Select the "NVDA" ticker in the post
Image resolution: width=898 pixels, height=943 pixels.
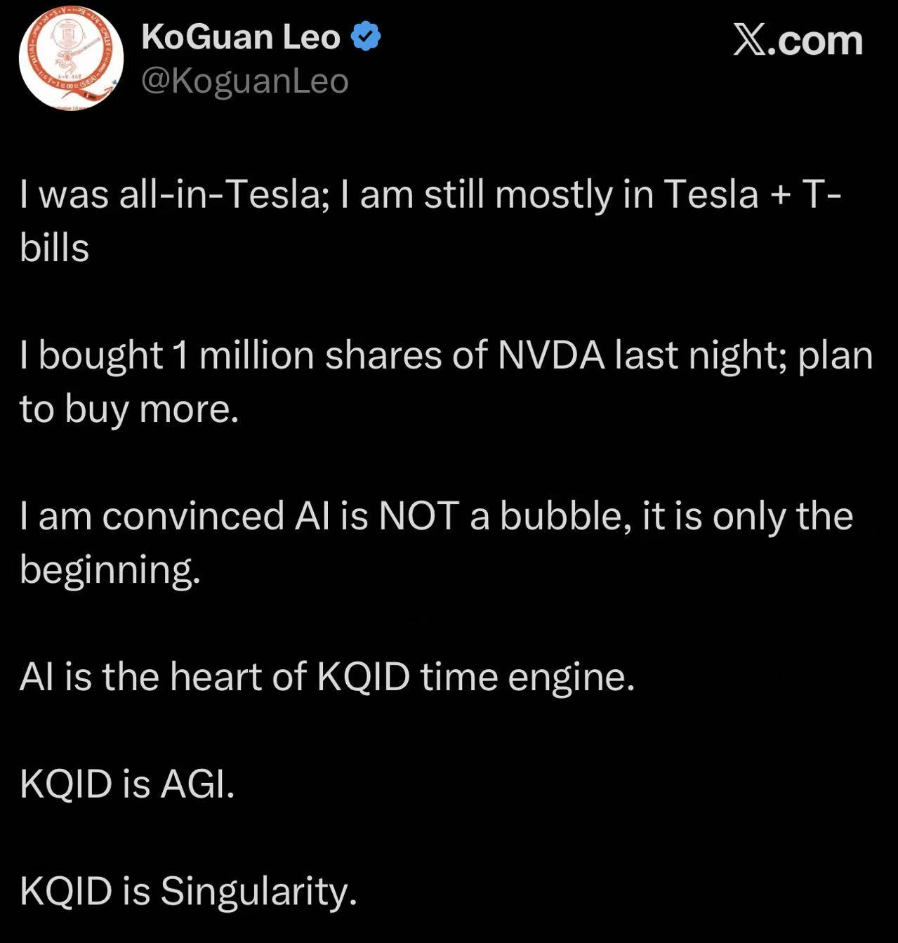pos(551,355)
